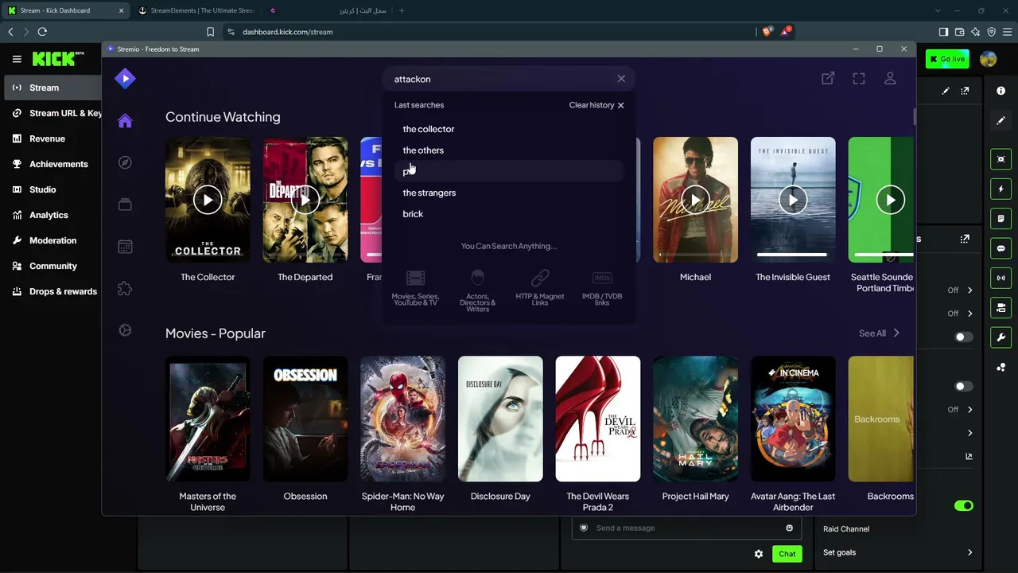Screen dimensions: 1018x573
Task: Open the browser tab search dropdown arrow
Action: [938, 10]
